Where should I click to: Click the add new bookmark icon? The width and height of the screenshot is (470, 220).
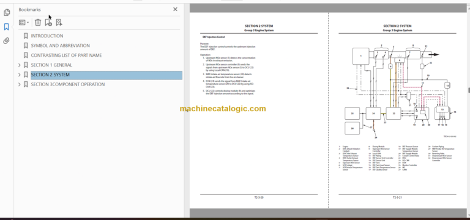click(x=48, y=23)
